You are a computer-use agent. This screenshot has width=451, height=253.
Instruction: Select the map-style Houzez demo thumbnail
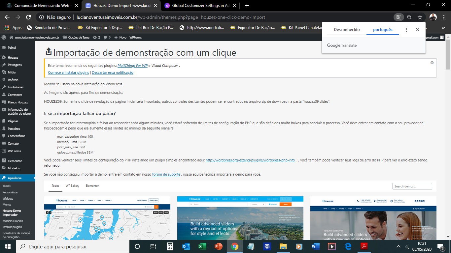pos(107,218)
